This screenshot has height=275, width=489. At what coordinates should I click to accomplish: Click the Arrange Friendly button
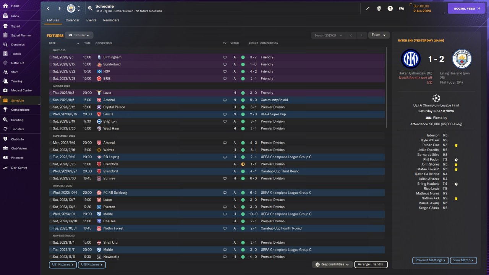pyautogui.click(x=371, y=264)
